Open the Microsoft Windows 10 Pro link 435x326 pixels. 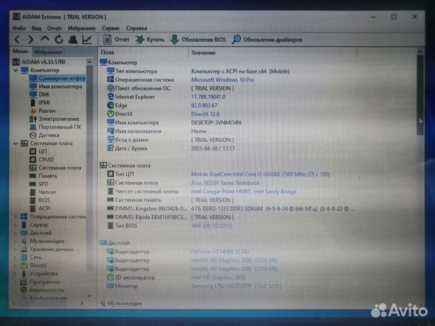[223, 80]
